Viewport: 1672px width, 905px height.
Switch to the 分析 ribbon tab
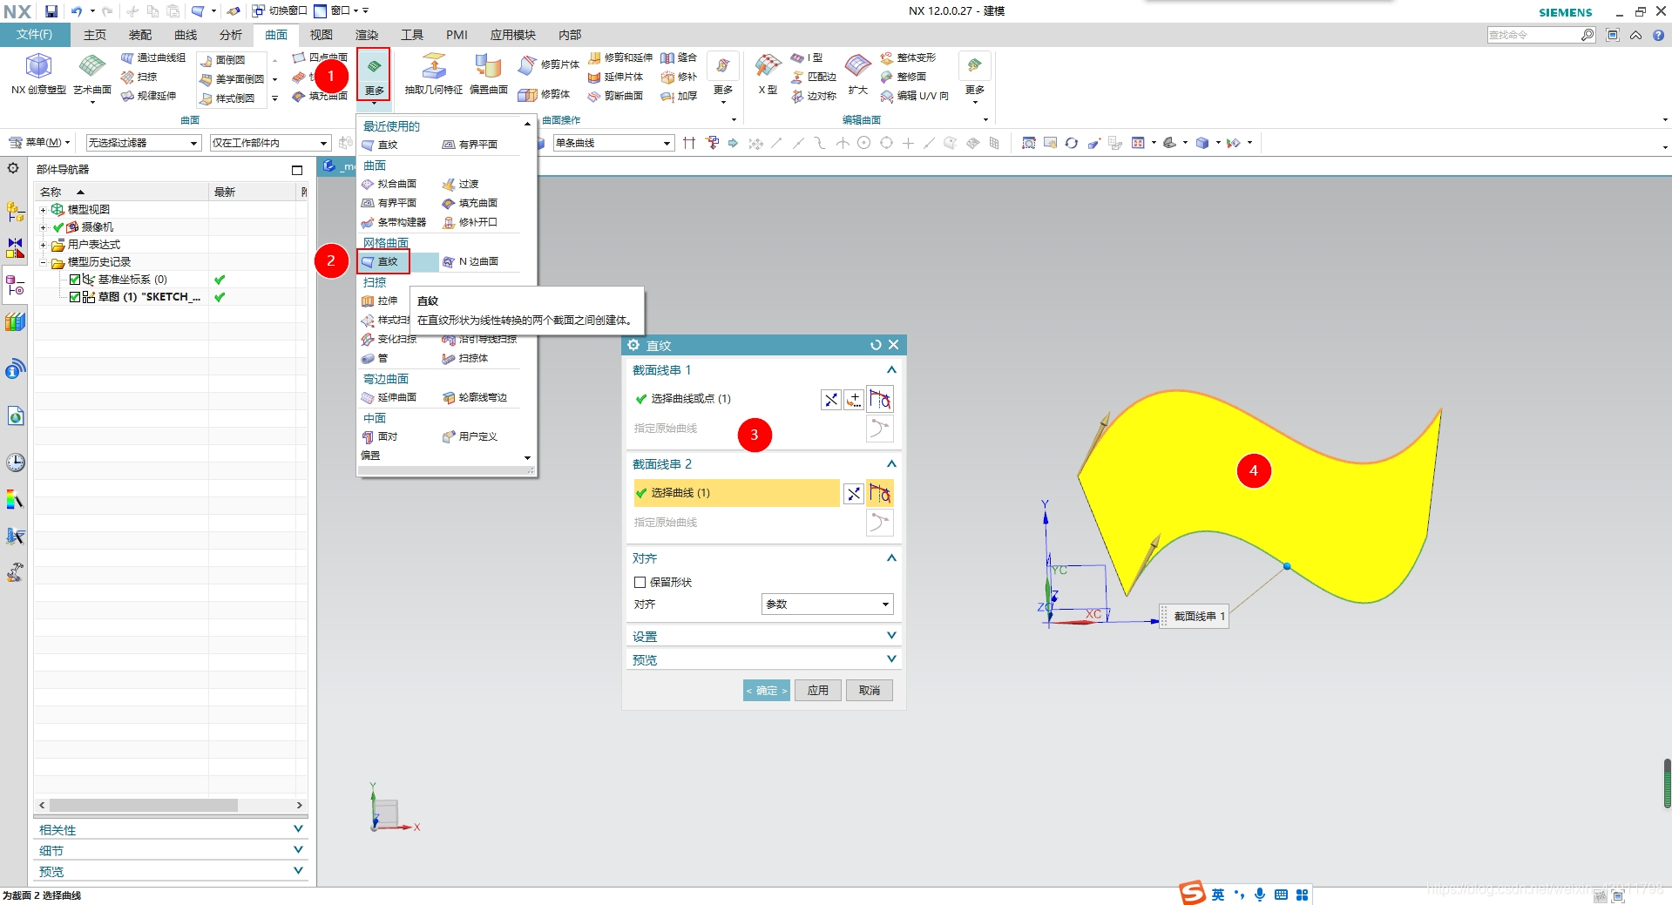tap(231, 35)
